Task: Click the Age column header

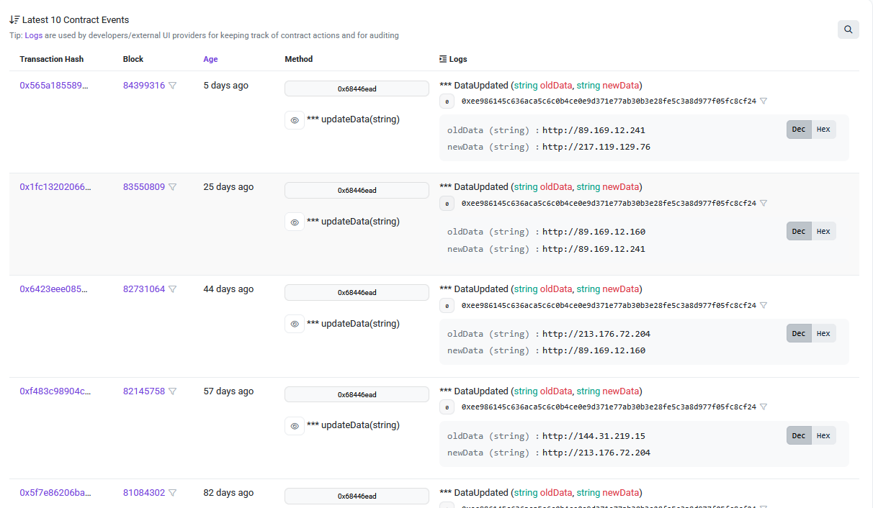Action: (x=210, y=59)
